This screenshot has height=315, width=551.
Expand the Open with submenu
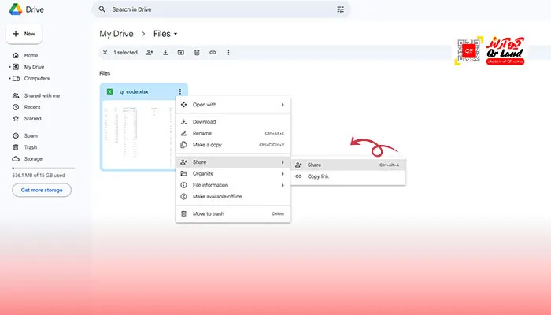pos(283,104)
